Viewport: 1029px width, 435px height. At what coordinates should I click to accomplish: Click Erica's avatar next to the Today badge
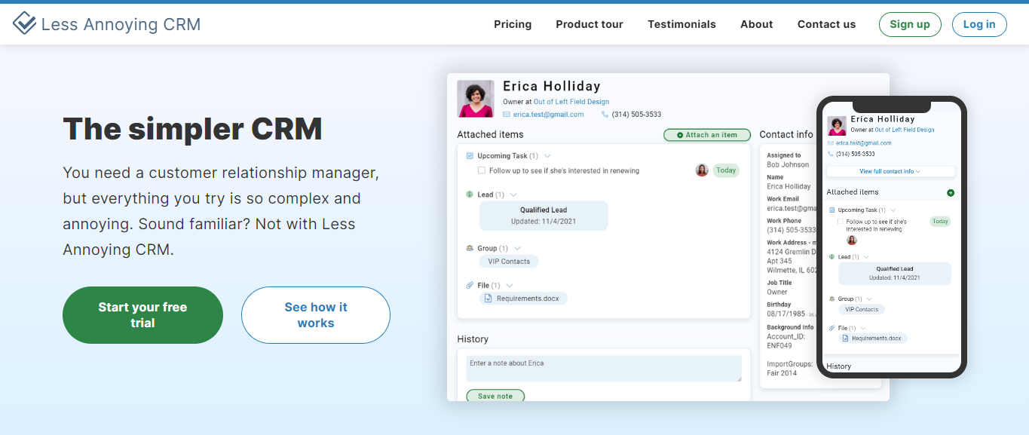tap(702, 170)
